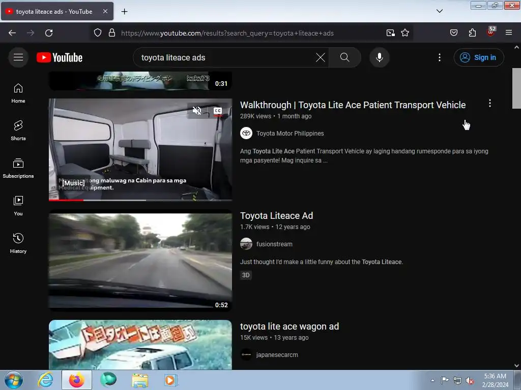
Task: Open the Windows Start menu
Action: [14, 380]
